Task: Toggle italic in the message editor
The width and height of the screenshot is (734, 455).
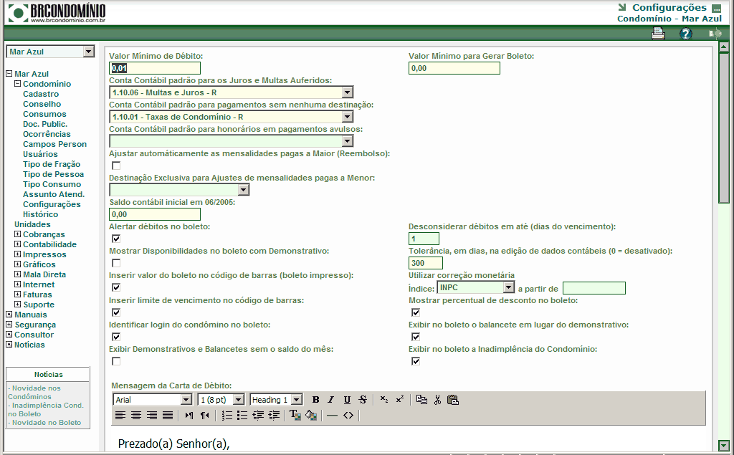Action: coord(331,400)
